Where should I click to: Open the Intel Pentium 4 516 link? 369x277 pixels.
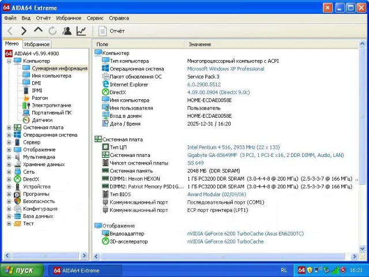(233, 148)
